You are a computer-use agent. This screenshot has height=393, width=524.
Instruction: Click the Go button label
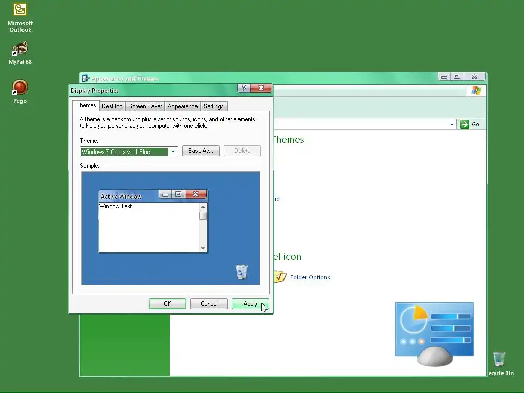pos(475,124)
